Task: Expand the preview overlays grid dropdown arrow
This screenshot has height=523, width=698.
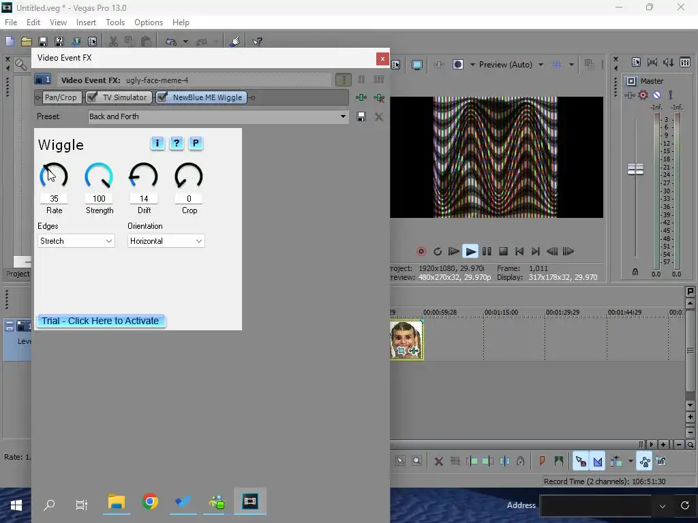Action: pos(571,65)
